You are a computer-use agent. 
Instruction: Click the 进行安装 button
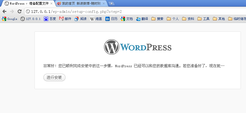pos(54,77)
